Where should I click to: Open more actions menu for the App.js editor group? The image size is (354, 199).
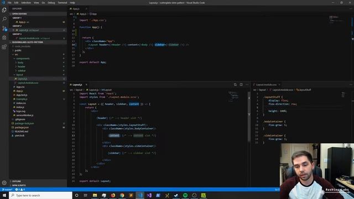coord(351,9)
